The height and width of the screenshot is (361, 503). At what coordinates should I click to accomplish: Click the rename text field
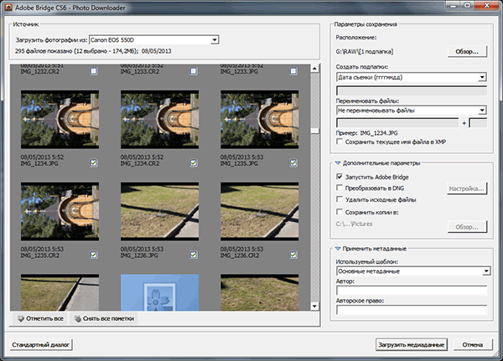[x=397, y=123]
